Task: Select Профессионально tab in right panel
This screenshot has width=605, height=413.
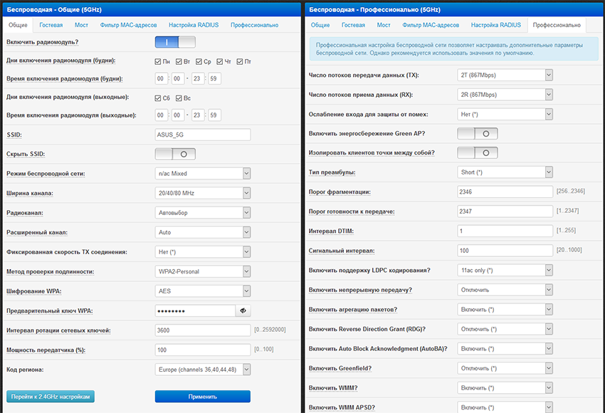Action: pos(557,25)
